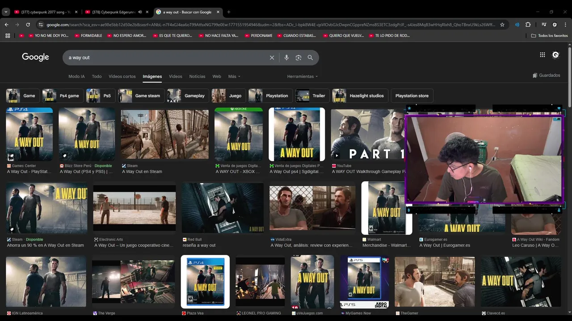This screenshot has width=572, height=321.
Task: Filter images by the Game chip
Action: click(22, 96)
